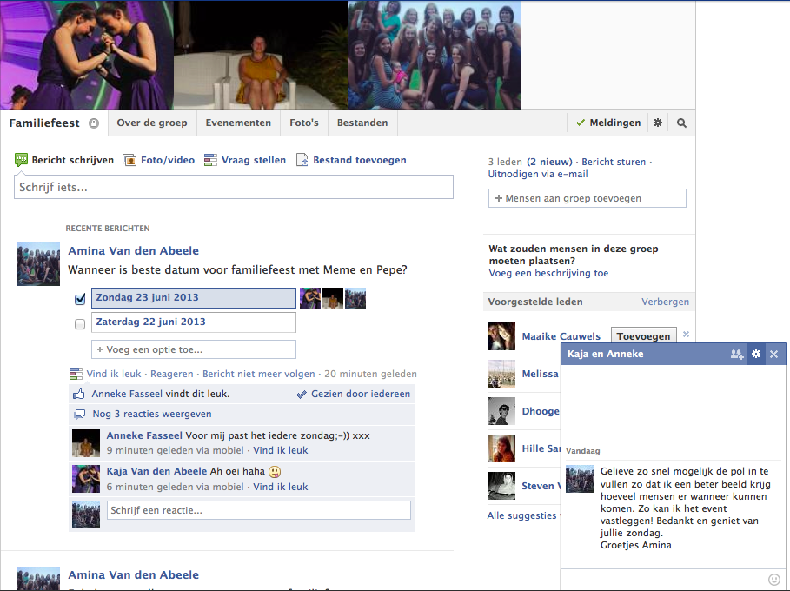Click the Schrijf iets post field
This screenshot has height=591, width=790.
pyautogui.click(x=233, y=187)
